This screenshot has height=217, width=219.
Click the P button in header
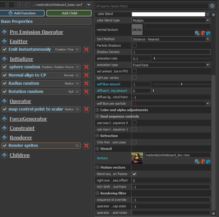pos(20,5)
